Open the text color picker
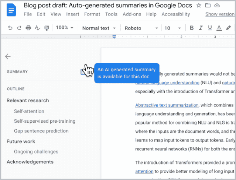 (219, 28)
